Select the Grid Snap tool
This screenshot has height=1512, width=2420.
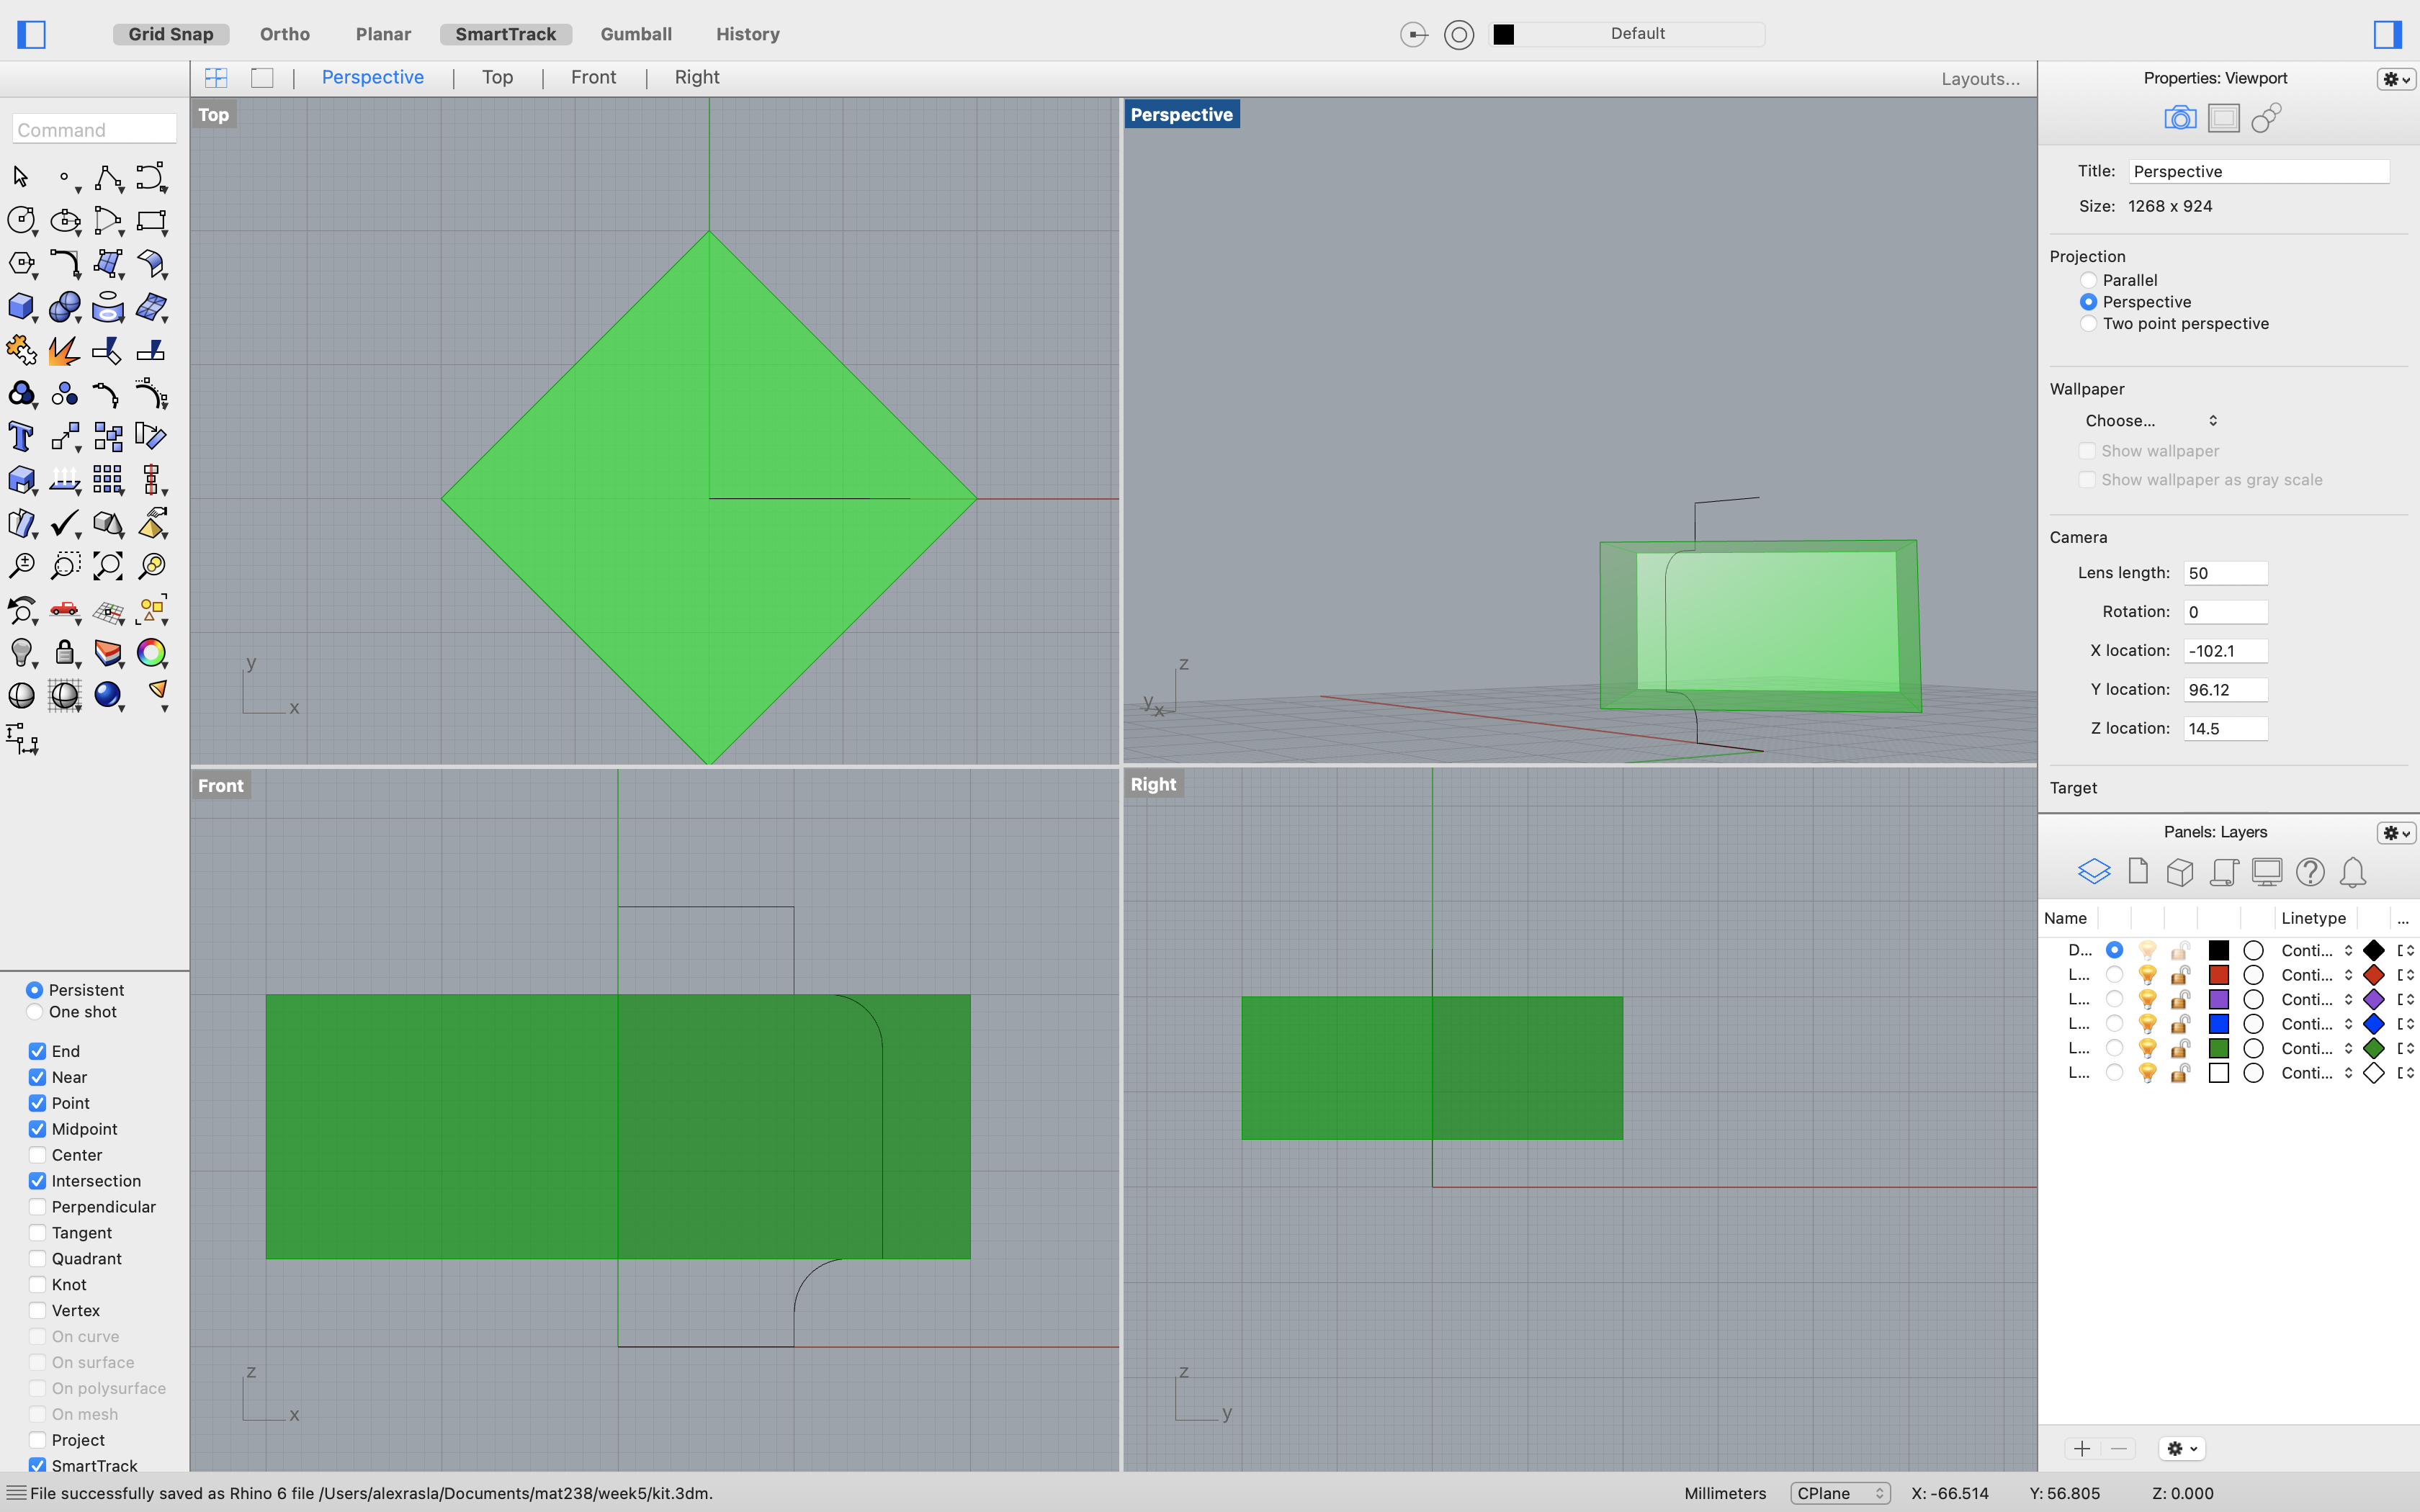pos(171,33)
